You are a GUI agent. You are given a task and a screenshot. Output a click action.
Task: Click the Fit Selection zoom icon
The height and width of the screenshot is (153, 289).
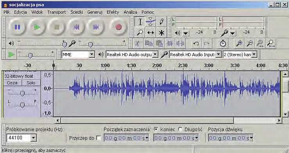click(260, 44)
